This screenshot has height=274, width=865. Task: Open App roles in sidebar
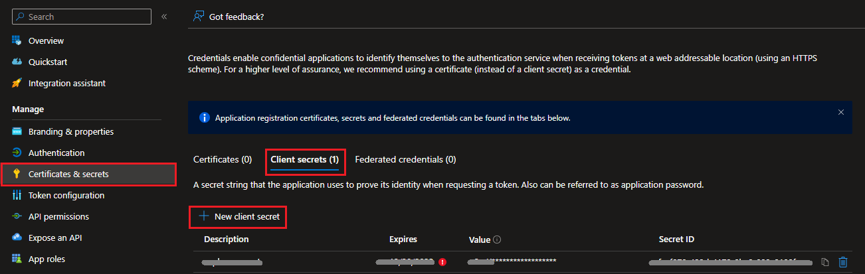[x=47, y=259]
